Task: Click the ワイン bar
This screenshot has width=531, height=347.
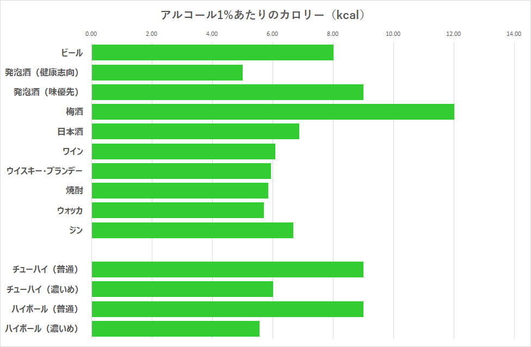Action: coord(183,151)
